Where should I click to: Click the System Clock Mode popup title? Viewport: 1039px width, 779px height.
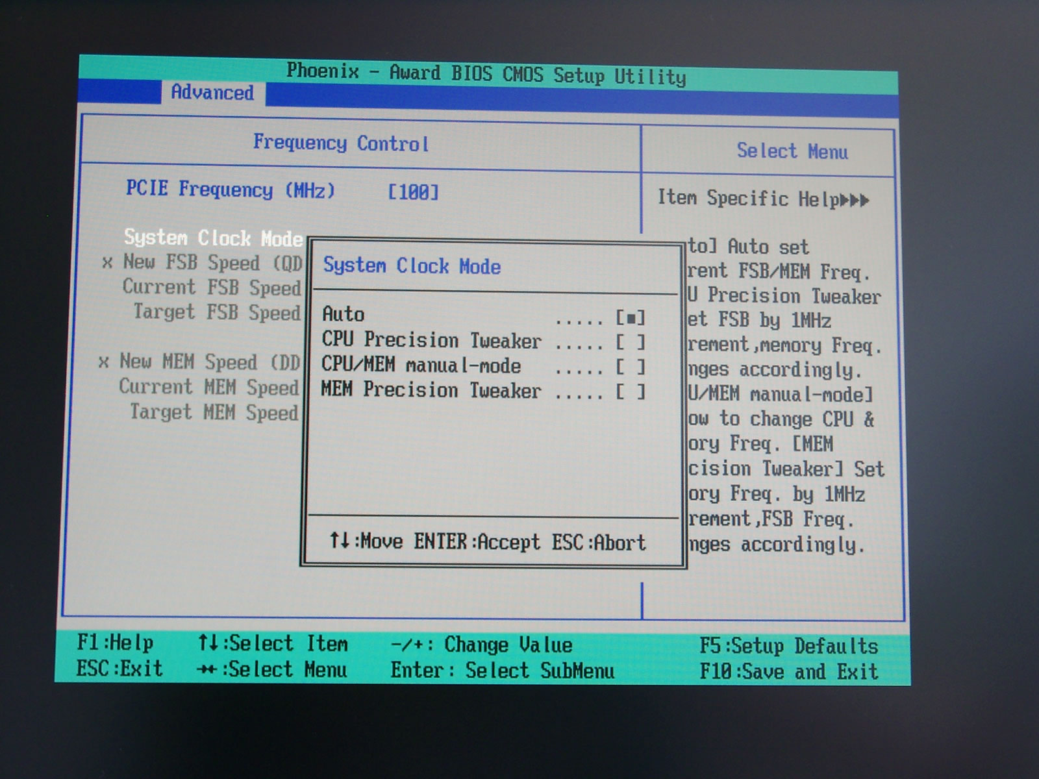[x=412, y=266]
